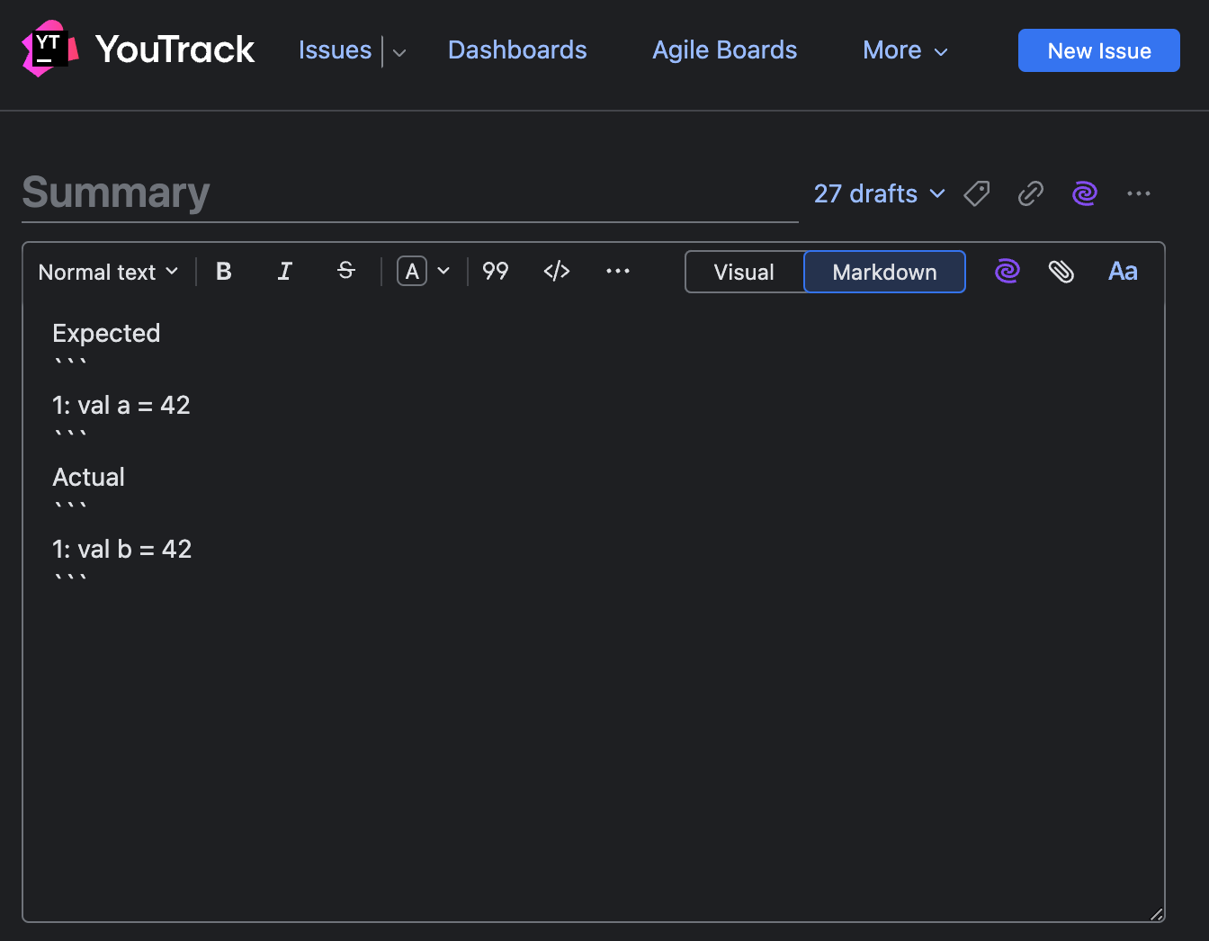Open more formatting options in toolbar
Screen dimensions: 1209x941
(618, 272)
